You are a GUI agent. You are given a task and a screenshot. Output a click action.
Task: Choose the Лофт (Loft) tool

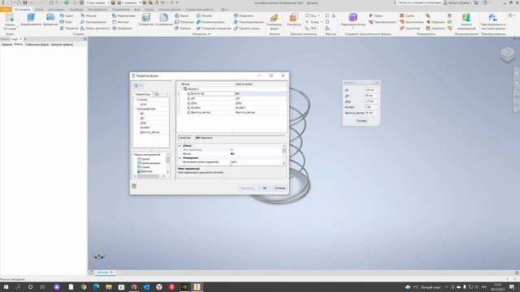point(66,22)
